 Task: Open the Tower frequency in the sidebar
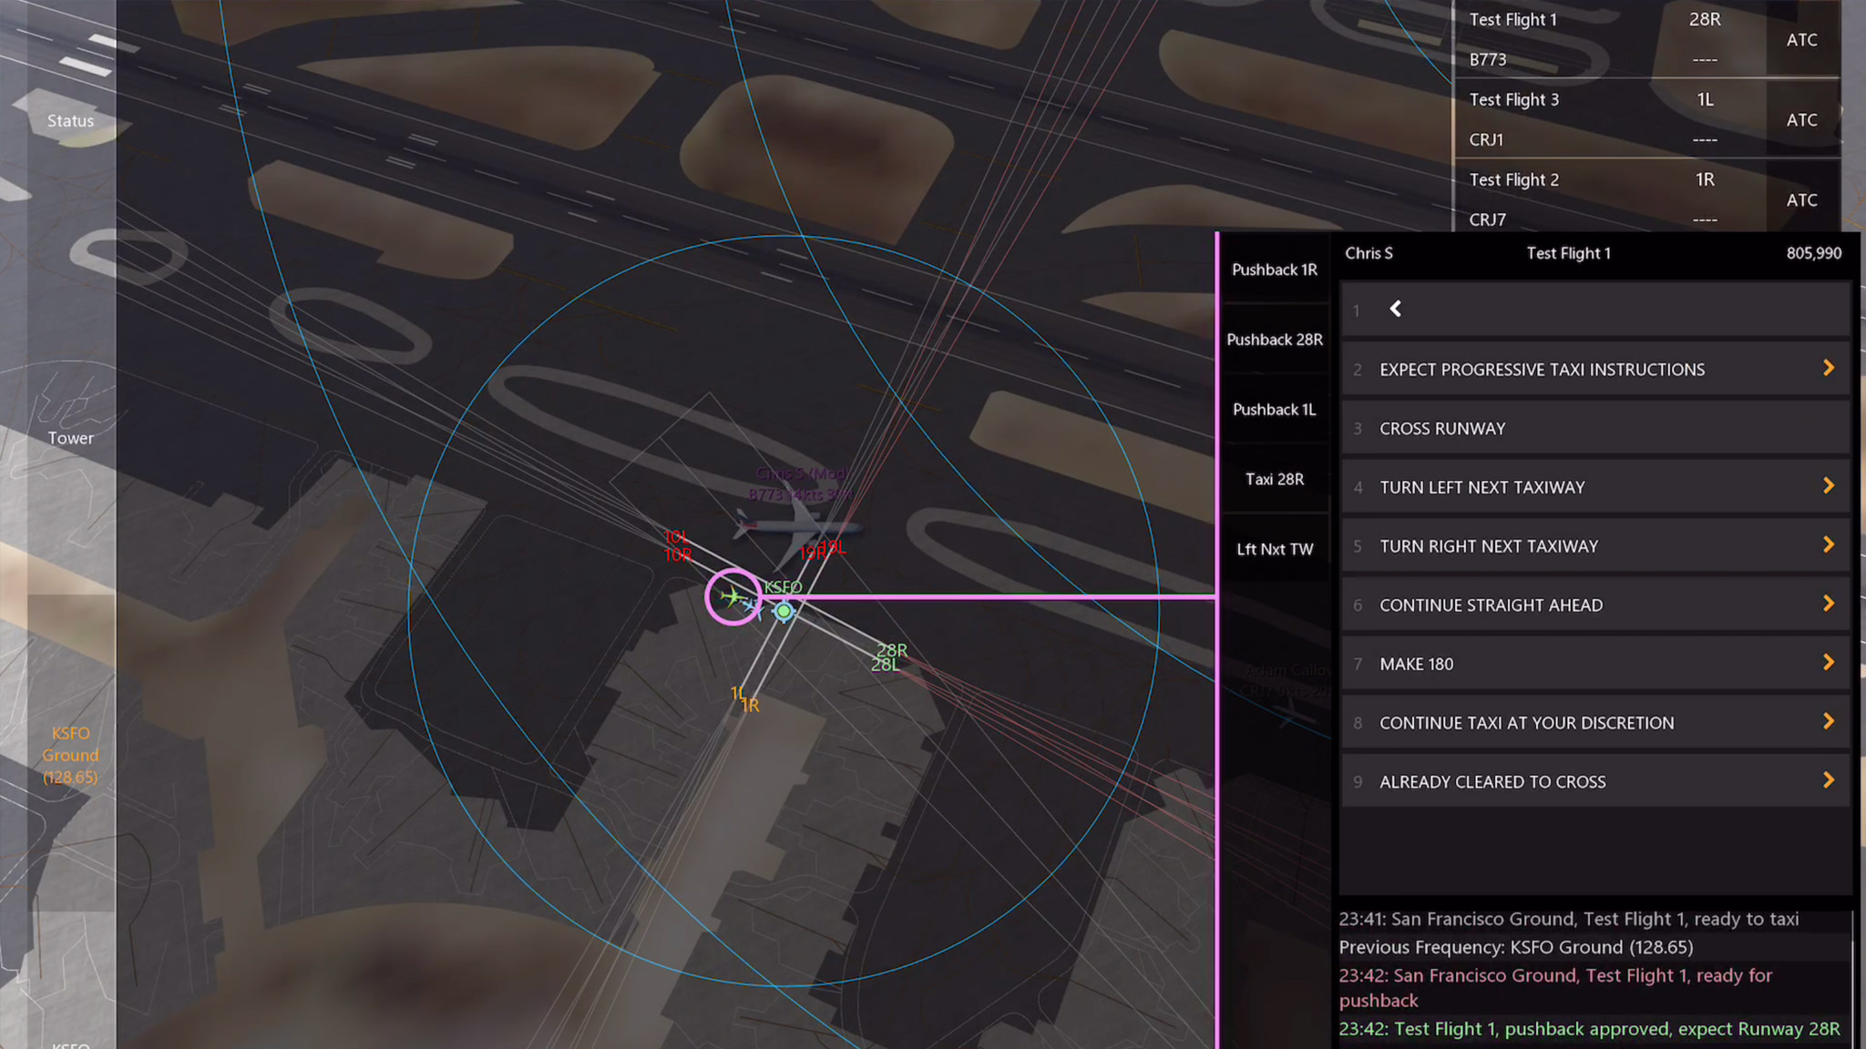70,438
